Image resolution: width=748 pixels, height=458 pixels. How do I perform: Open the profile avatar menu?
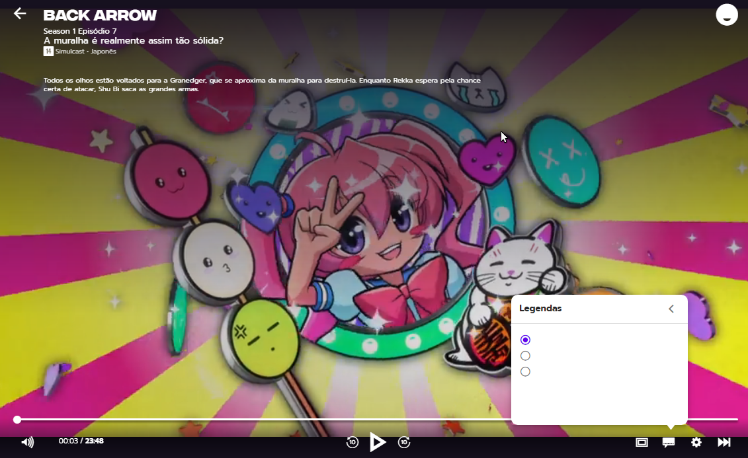pyautogui.click(x=727, y=15)
